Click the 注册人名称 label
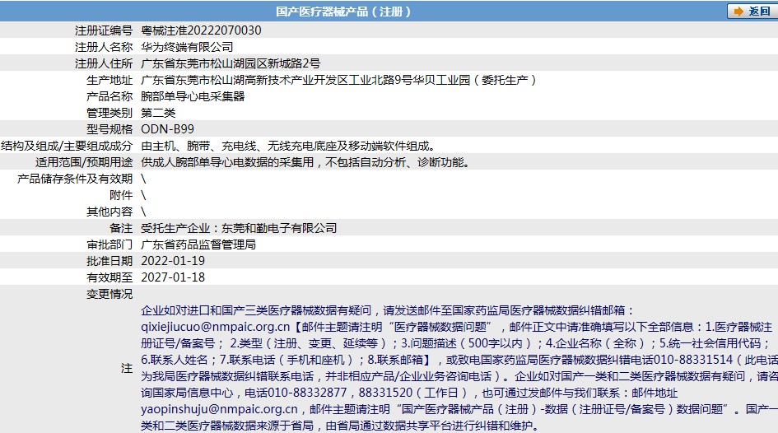This screenshot has width=778, height=433. click(x=104, y=47)
